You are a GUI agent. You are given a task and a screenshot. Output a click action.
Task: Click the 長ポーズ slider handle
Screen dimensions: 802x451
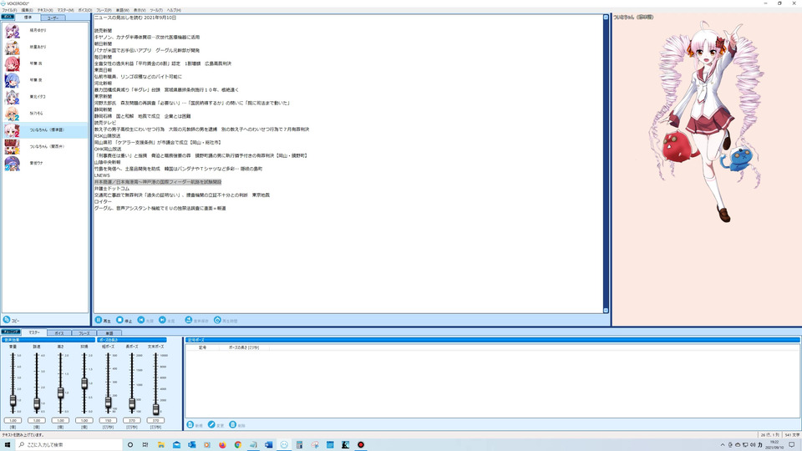[132, 403]
